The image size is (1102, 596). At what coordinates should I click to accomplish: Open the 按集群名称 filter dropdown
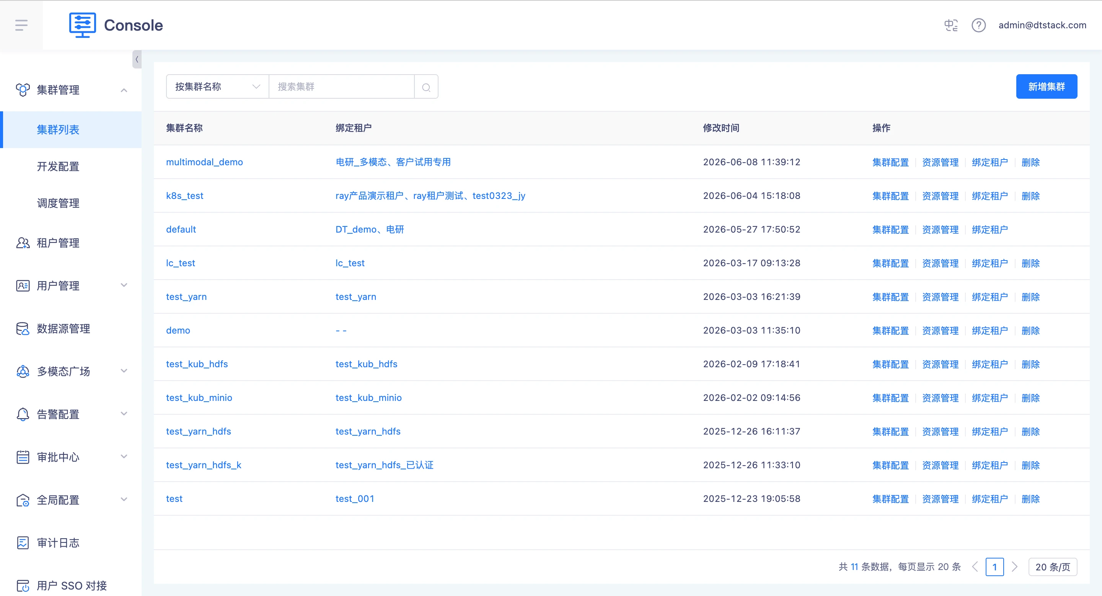click(x=217, y=87)
